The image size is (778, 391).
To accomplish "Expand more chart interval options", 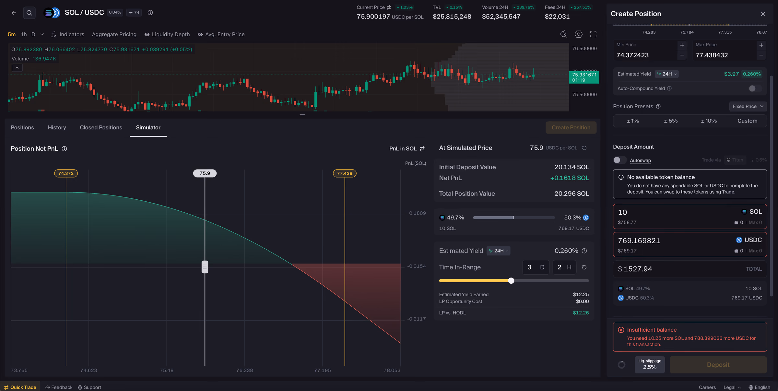I will pos(42,34).
